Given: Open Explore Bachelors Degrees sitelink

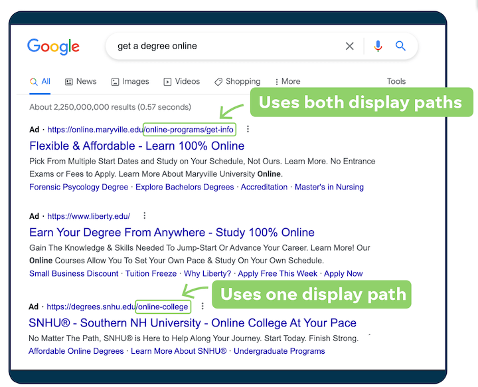Looking at the screenshot, I should pos(185,187).
